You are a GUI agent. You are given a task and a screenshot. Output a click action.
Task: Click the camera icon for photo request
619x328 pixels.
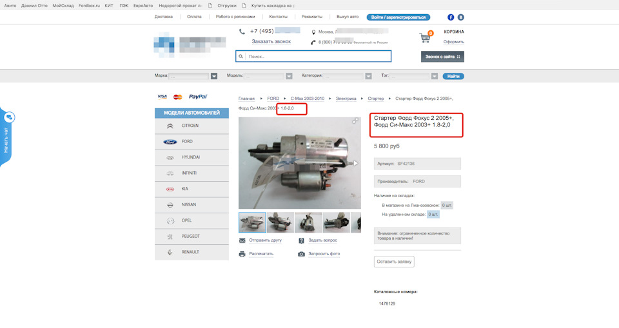[x=301, y=254]
